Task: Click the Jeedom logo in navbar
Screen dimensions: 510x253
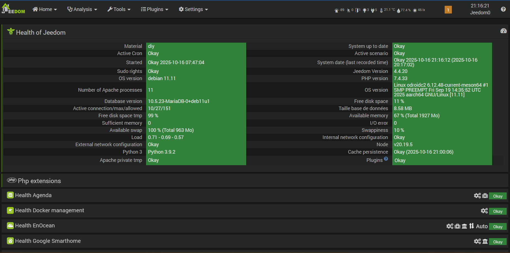Action: pyautogui.click(x=13, y=9)
